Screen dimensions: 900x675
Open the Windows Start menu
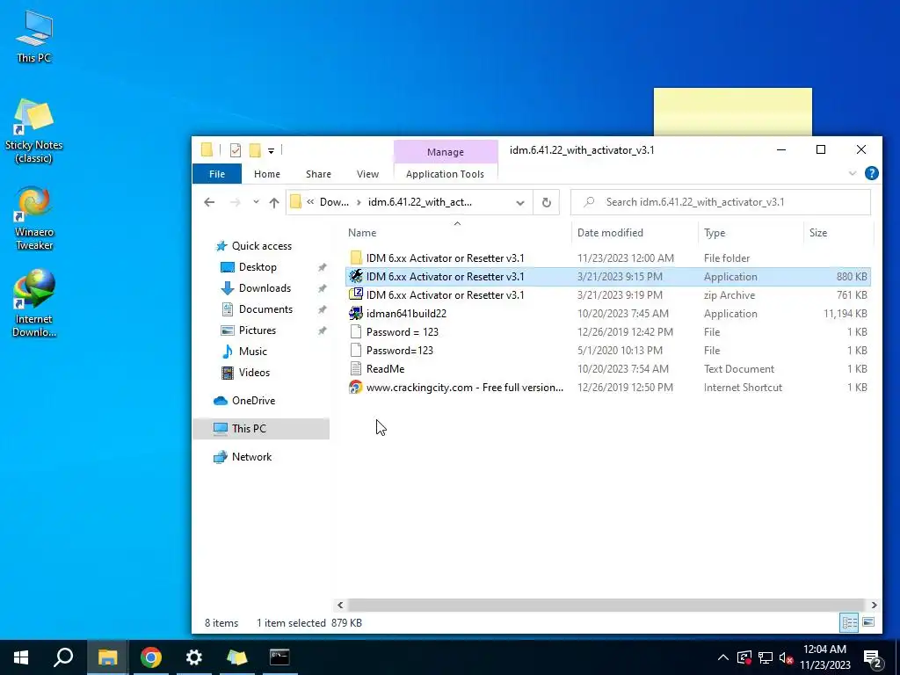click(21, 657)
